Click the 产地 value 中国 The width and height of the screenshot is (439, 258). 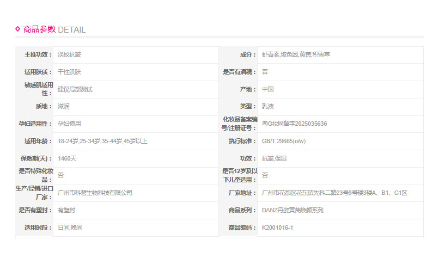[x=267, y=89]
